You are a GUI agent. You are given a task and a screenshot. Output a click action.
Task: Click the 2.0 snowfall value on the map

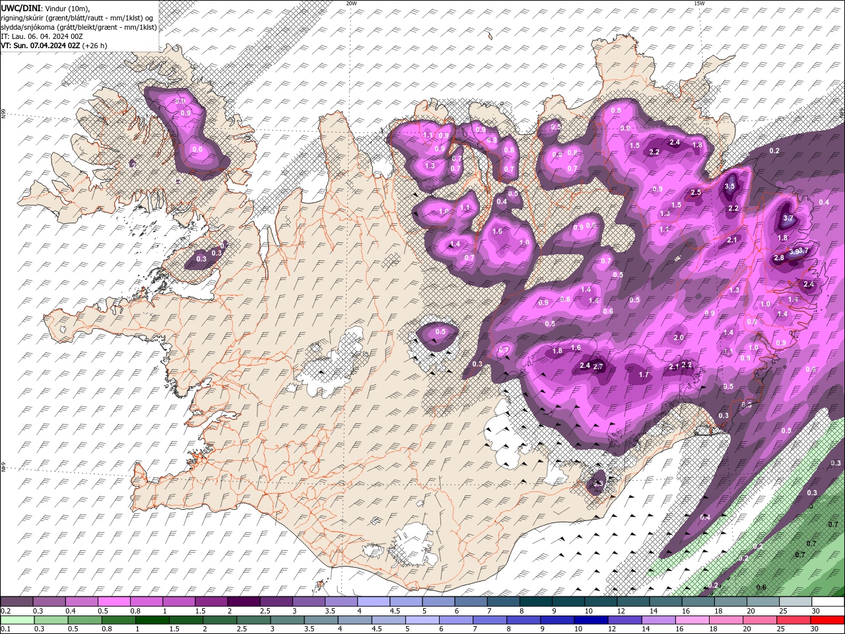tap(679, 337)
